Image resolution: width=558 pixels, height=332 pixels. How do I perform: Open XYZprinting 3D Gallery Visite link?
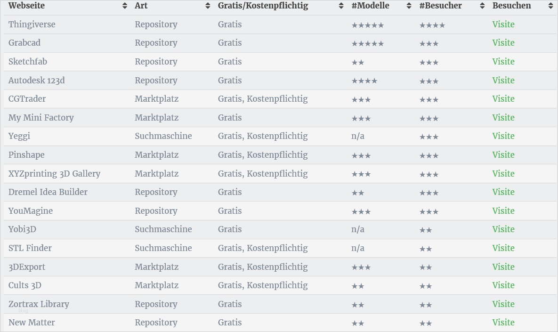tap(503, 174)
